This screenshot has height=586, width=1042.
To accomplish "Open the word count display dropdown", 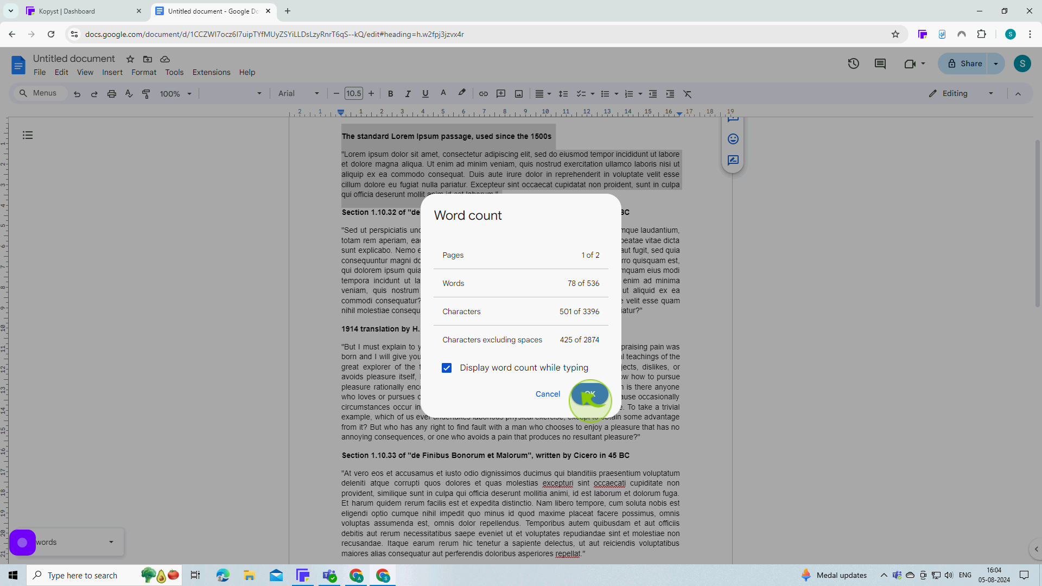I will point(111,542).
